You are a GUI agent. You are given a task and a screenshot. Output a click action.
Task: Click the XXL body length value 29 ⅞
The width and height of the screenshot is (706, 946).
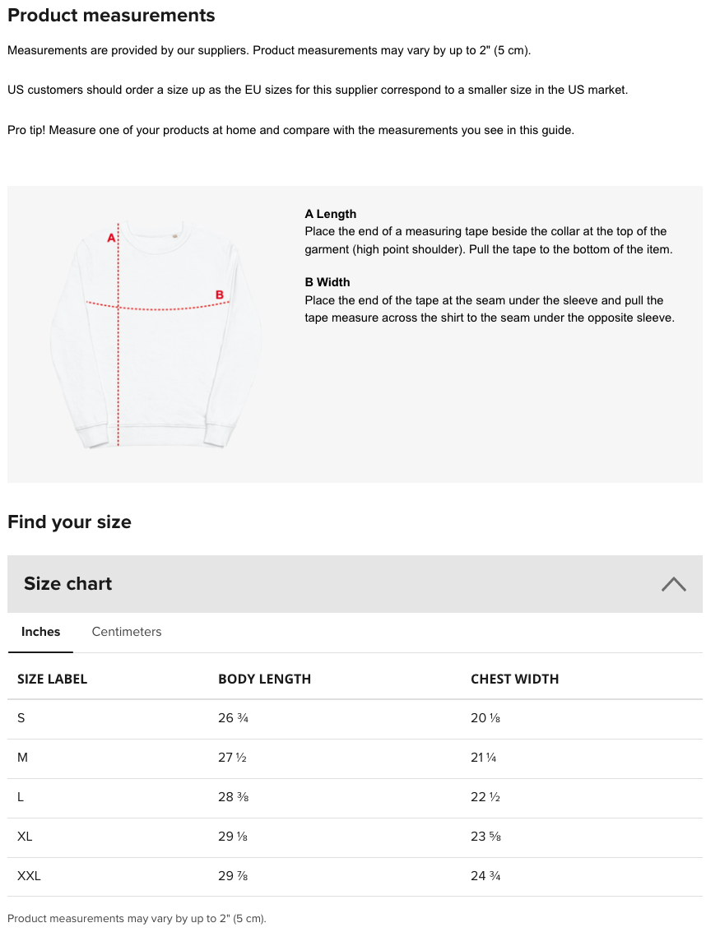click(x=233, y=875)
